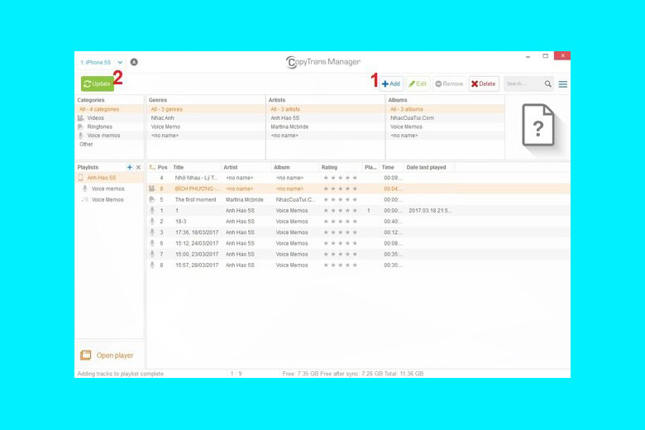Click the Videos category icon
645x430 pixels.
pyautogui.click(x=81, y=118)
